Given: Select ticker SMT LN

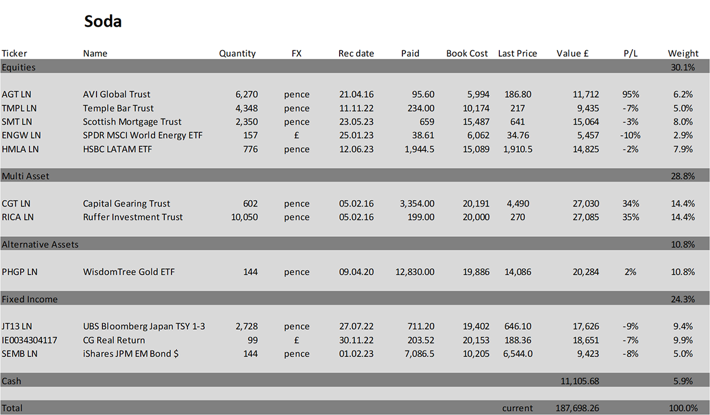Looking at the screenshot, I should (x=17, y=121).
